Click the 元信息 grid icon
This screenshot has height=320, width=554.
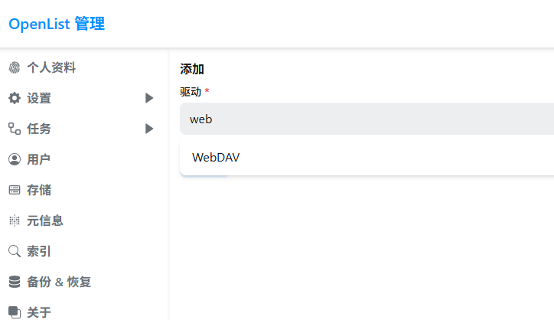15,220
